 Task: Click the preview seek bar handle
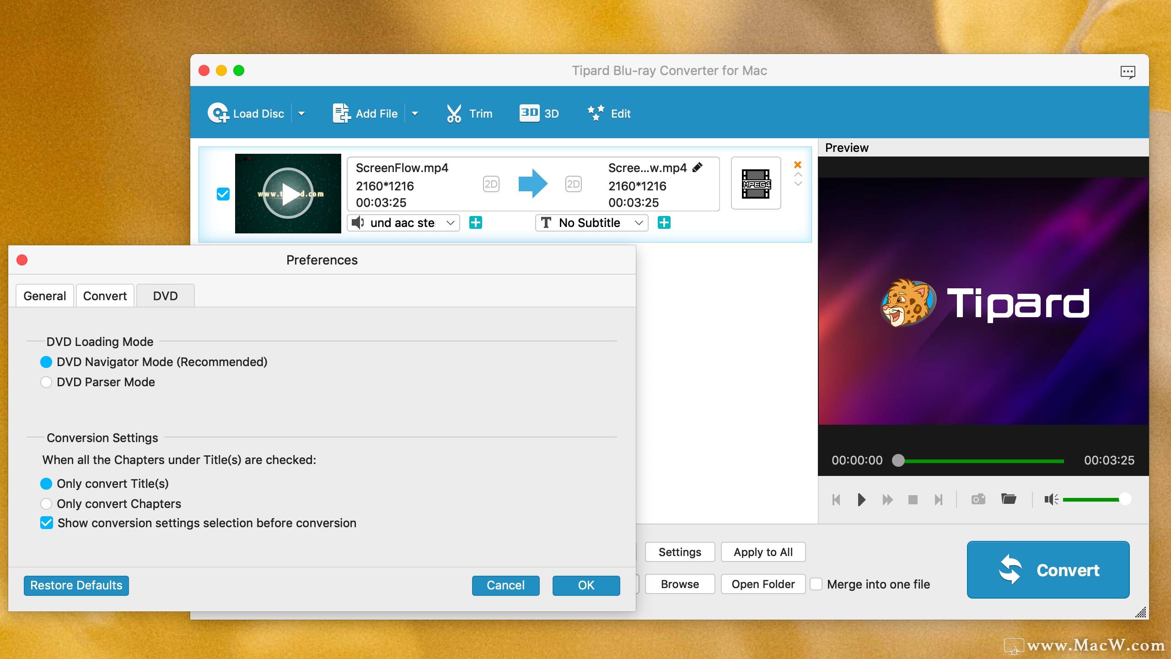898,460
